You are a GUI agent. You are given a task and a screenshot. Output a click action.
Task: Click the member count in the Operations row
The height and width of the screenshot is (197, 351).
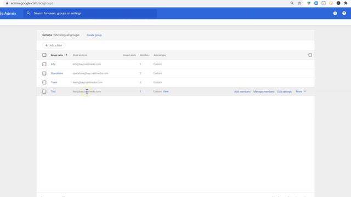[140, 73]
